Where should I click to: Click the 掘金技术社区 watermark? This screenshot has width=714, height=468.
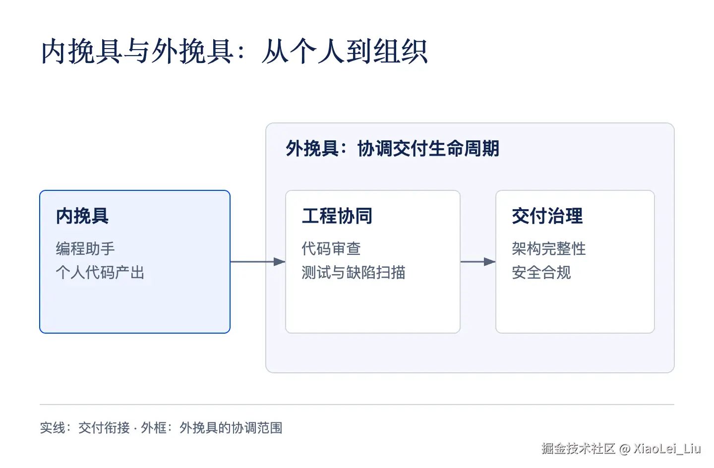click(x=578, y=449)
